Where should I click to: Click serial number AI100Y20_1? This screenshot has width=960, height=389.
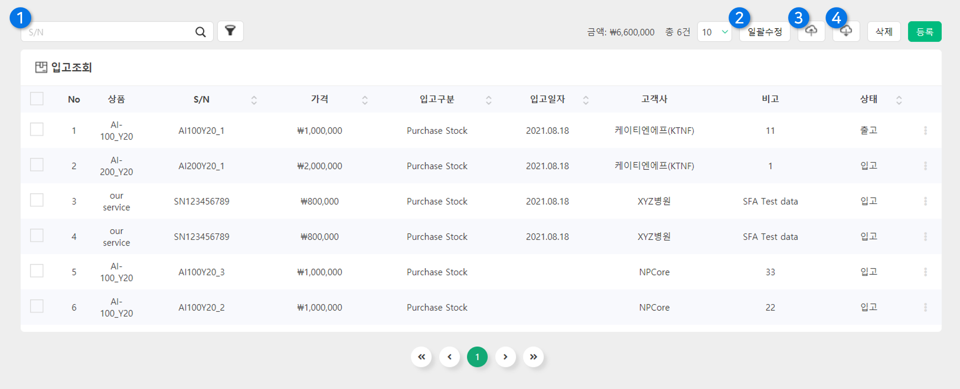tap(202, 130)
